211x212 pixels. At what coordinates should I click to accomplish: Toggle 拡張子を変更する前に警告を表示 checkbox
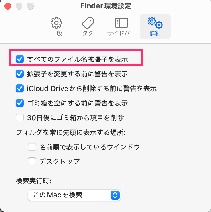[x=20, y=74]
